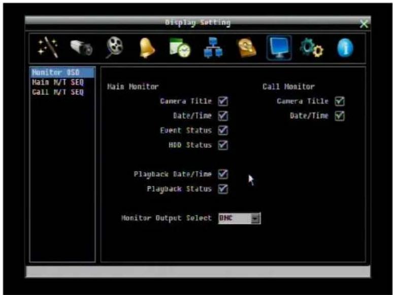Toggle Main Monitor Date/Time checkbox
The width and height of the screenshot is (393, 295).
pyautogui.click(x=223, y=116)
